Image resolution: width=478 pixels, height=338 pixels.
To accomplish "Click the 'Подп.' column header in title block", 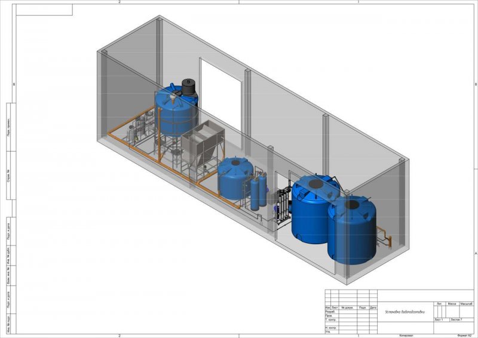I will tap(363, 308).
